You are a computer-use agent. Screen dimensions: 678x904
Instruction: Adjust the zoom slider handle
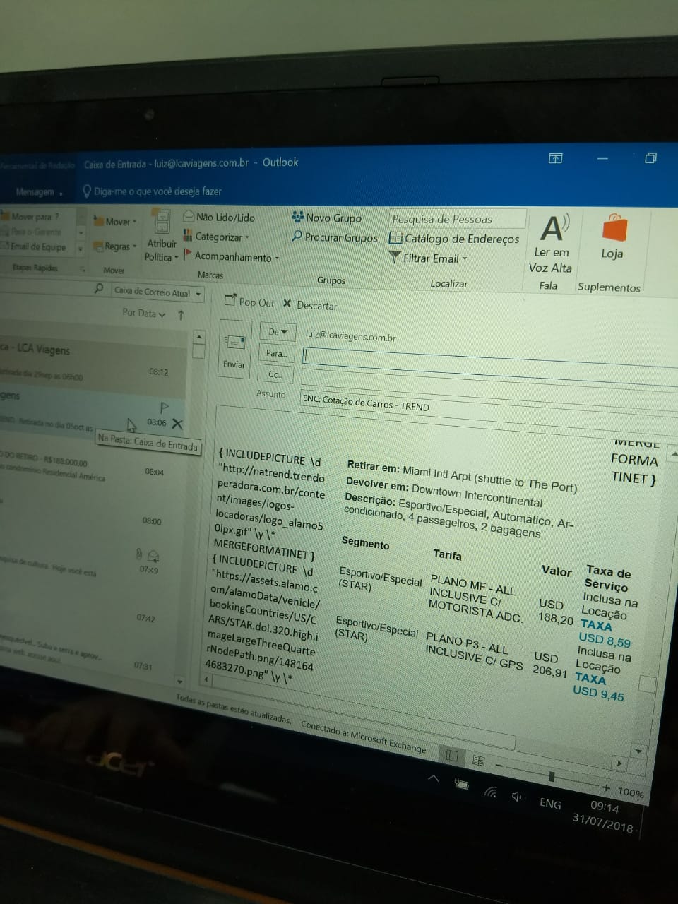[x=552, y=776]
